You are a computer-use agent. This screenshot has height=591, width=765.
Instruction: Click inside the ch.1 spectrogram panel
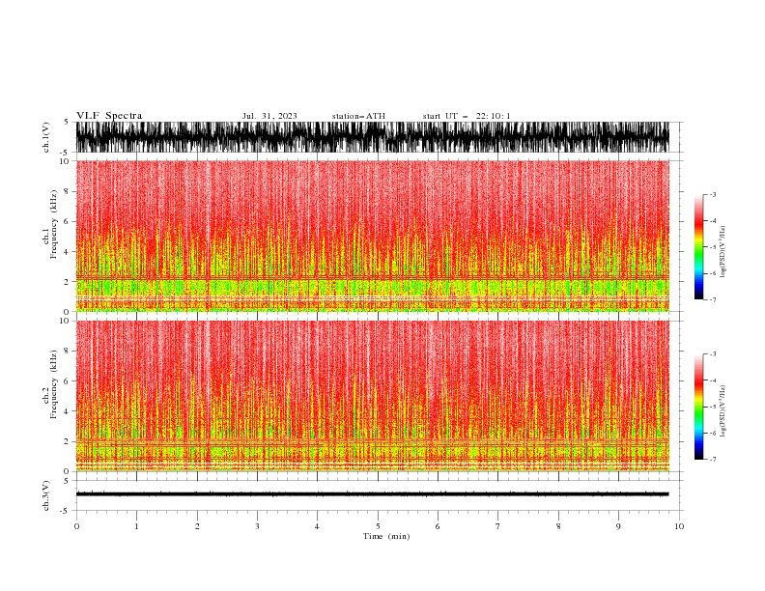(x=373, y=236)
